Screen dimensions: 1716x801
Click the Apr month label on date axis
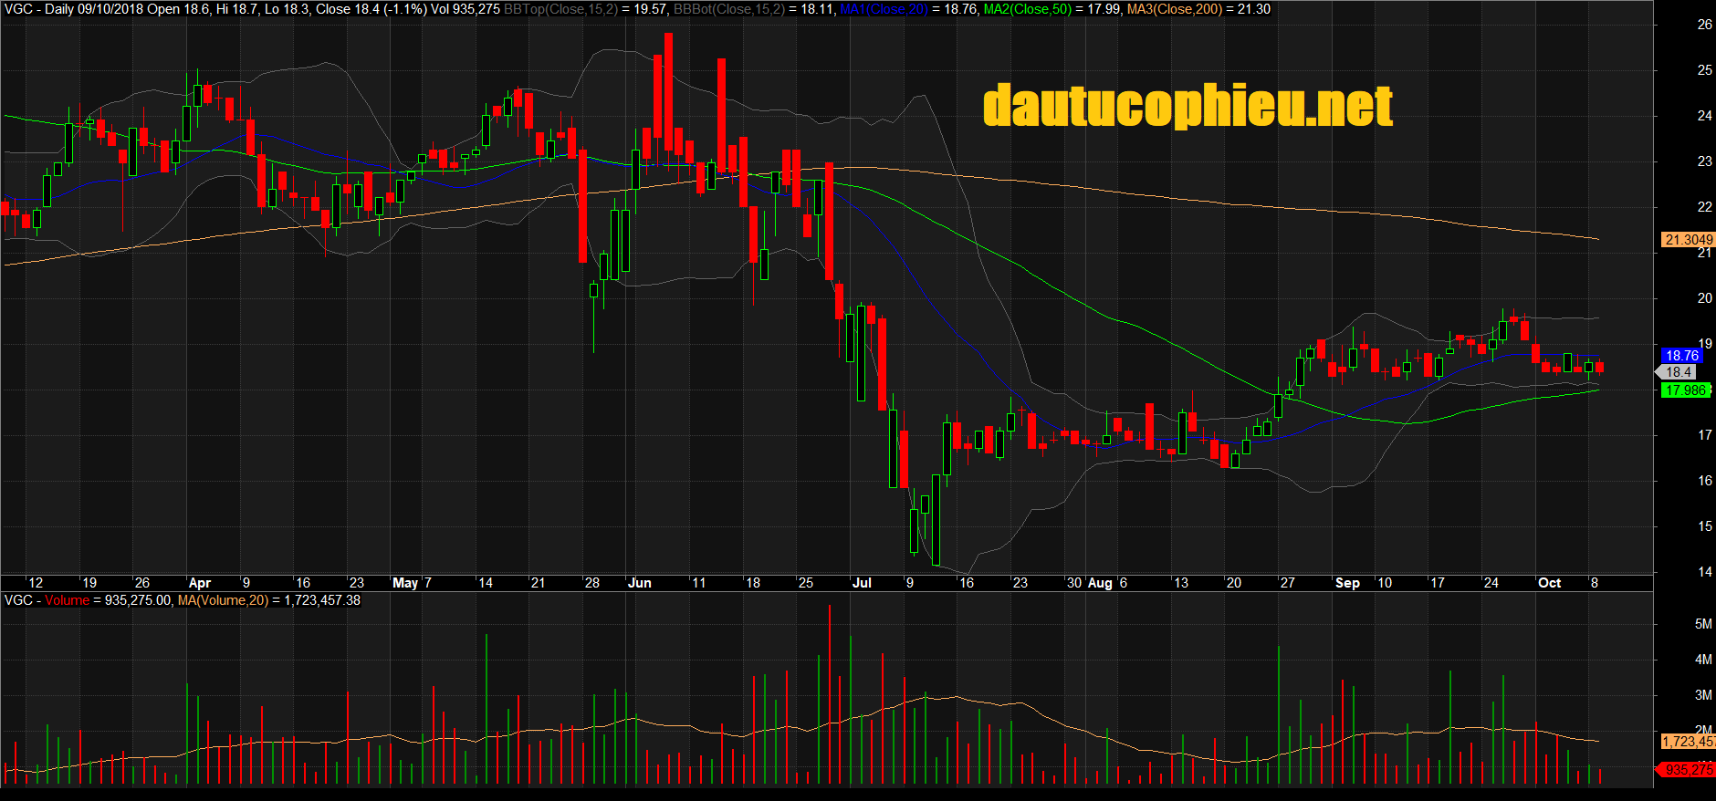click(200, 583)
